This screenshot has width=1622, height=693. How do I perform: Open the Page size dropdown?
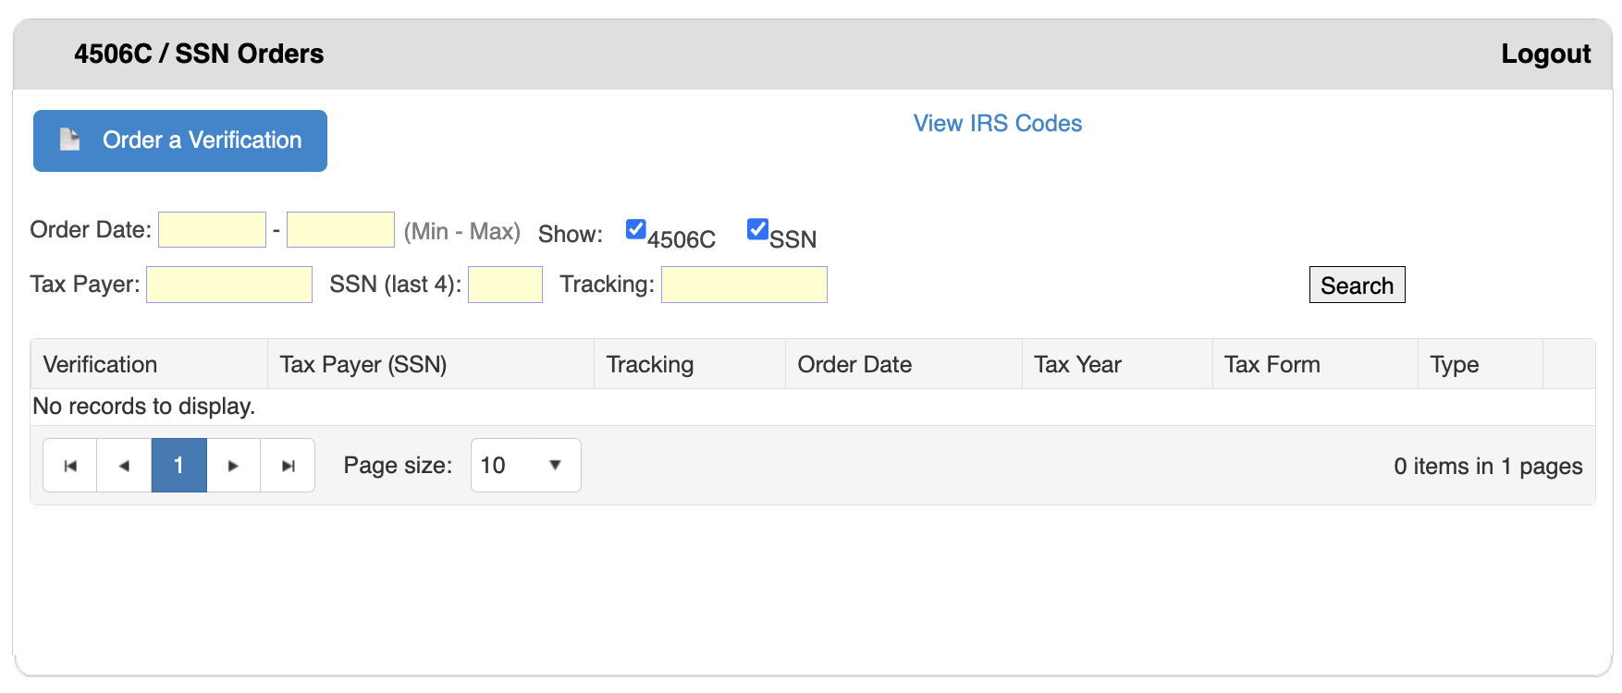[525, 466]
